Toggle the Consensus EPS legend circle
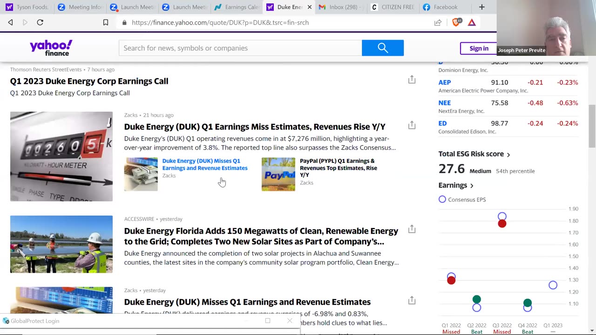596x335 pixels. (x=442, y=199)
